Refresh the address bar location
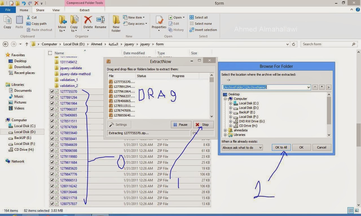Viewport: 361px width, 216px height. click(294, 44)
